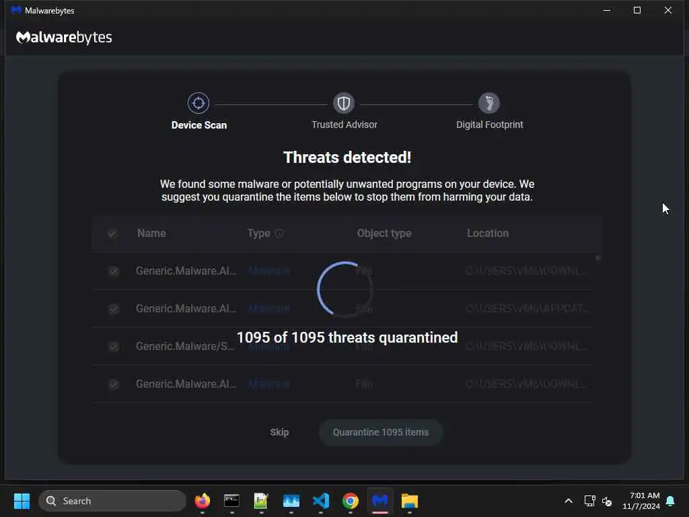Click the Malwarebytes taskbar icon
The width and height of the screenshot is (689, 517).
(x=380, y=501)
